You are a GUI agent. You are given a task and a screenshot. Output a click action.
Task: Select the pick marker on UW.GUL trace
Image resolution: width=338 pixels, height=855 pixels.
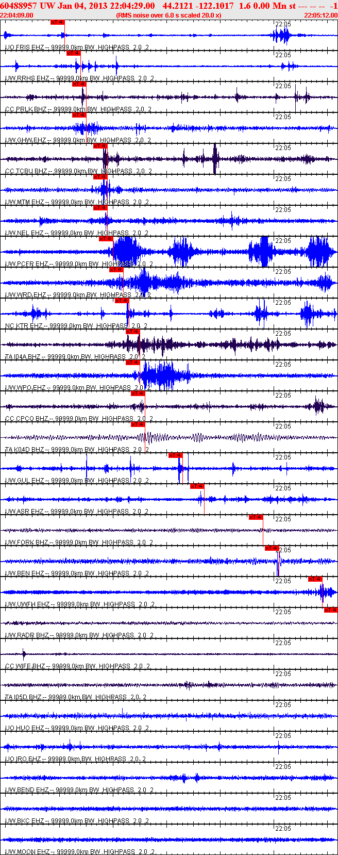click(x=176, y=455)
